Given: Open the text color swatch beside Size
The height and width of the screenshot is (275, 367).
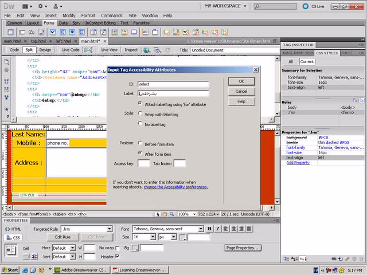Looking at the screenshot, I should coord(182,237).
